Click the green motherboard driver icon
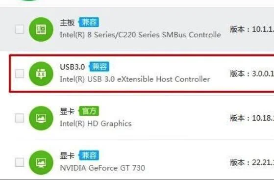 click(x=41, y=29)
